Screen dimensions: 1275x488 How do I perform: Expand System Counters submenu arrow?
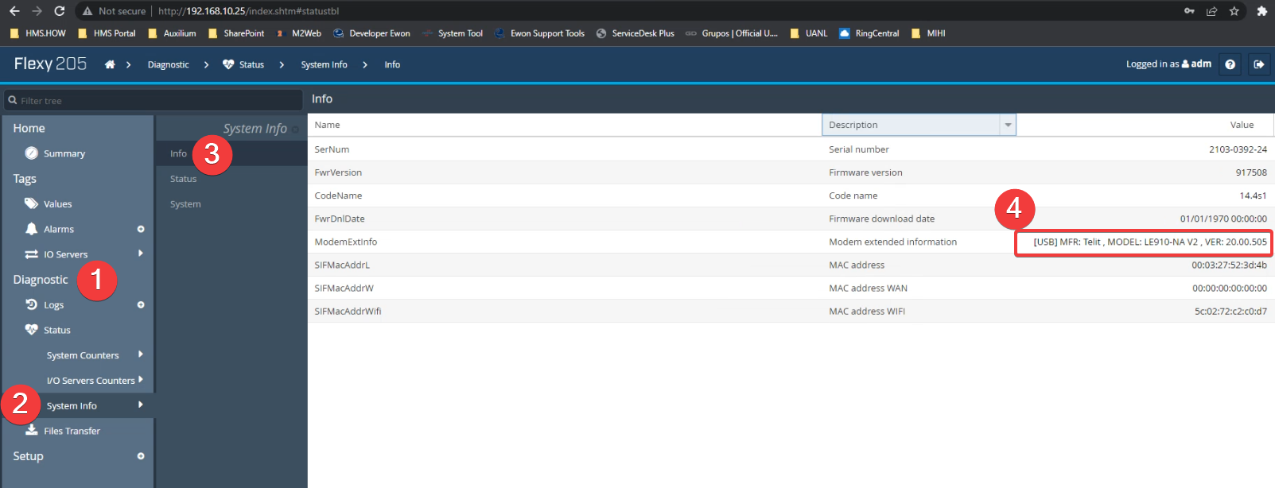141,354
